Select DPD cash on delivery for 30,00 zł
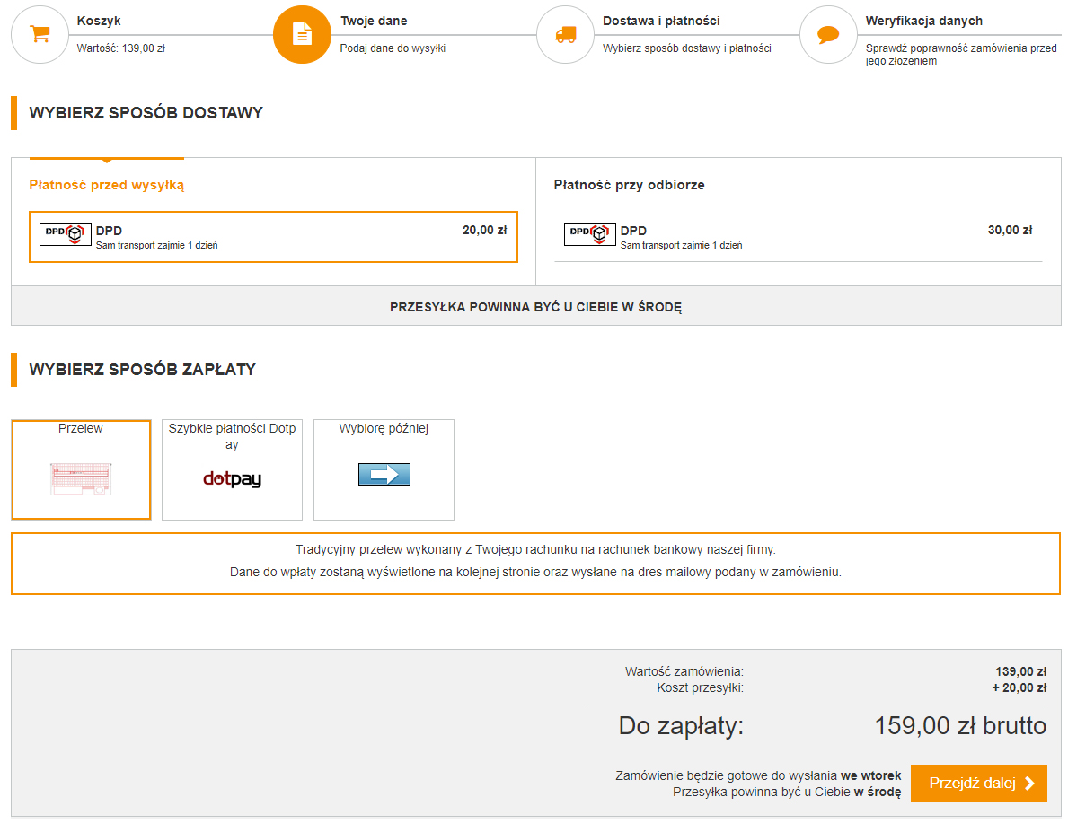The height and width of the screenshot is (832, 1068). (798, 237)
